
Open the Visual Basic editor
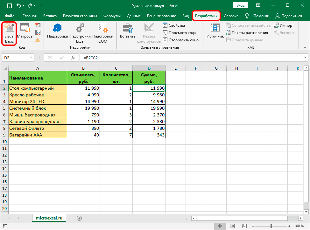[x=9, y=33]
